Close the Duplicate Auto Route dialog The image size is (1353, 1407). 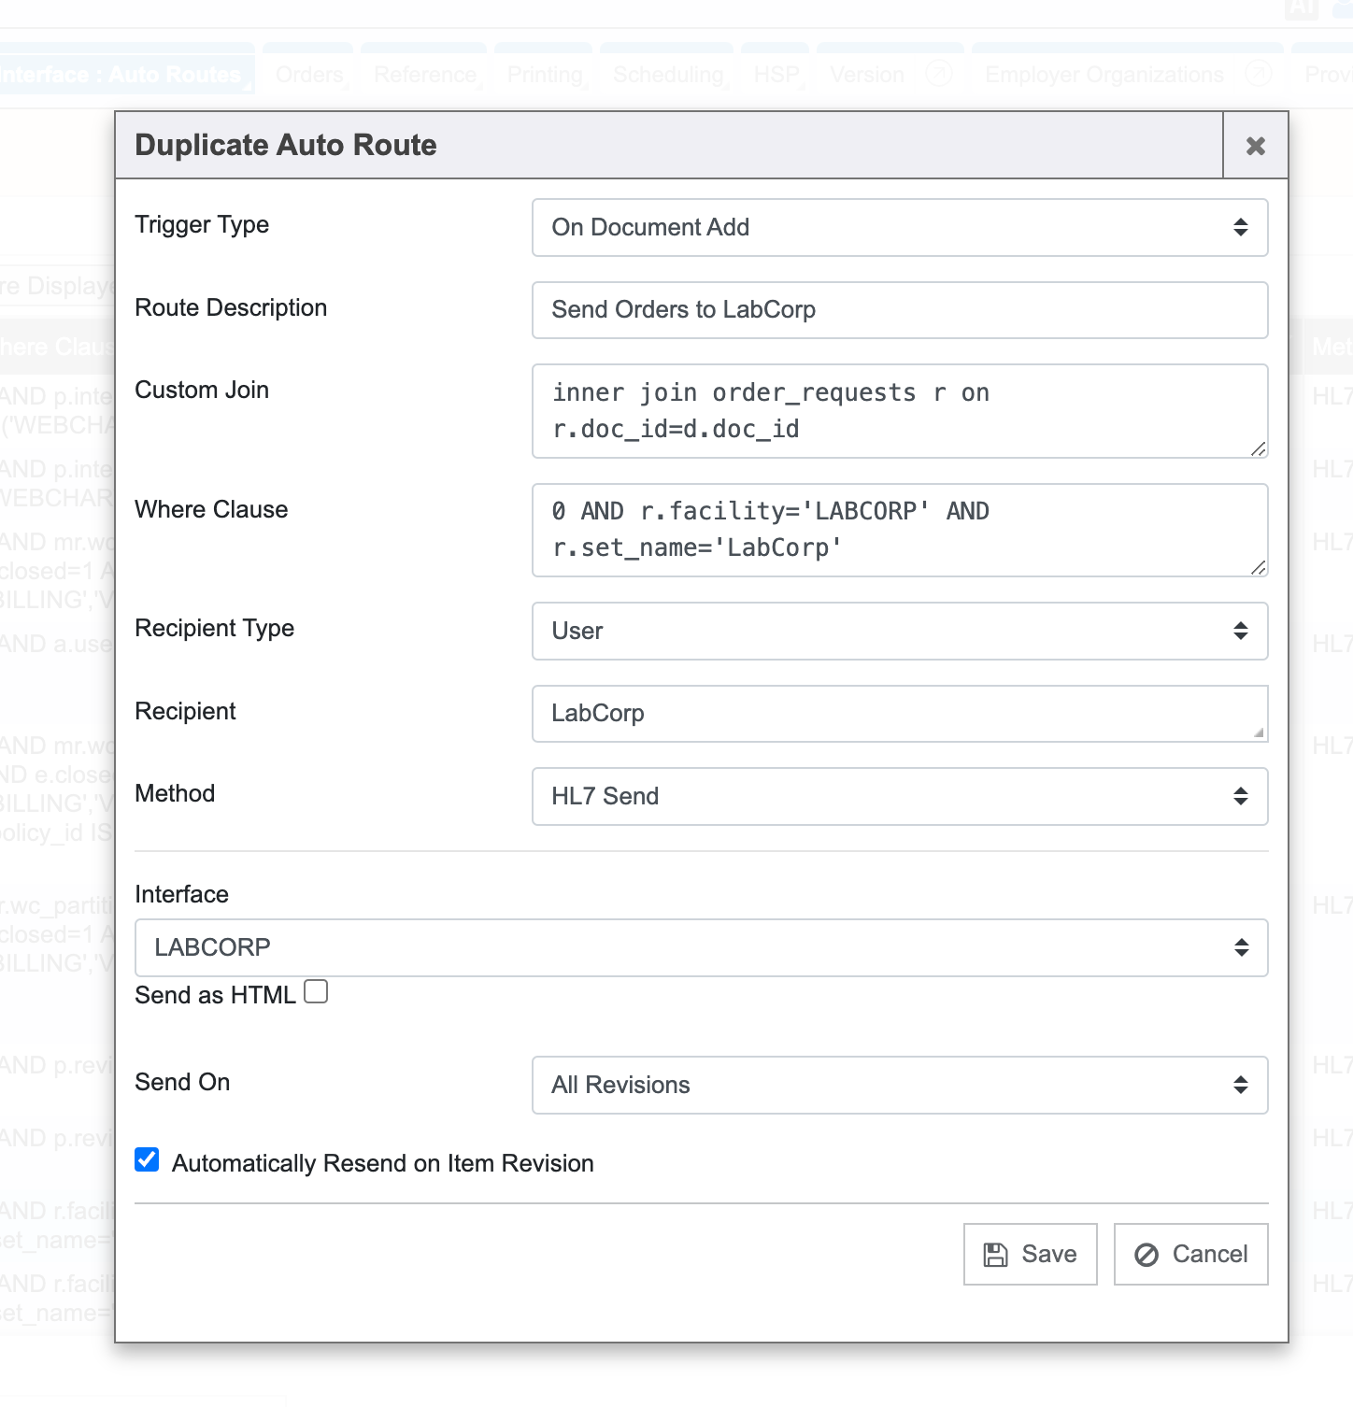(1255, 146)
